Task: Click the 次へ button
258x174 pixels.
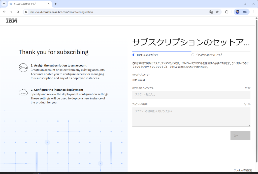Action: point(240,136)
